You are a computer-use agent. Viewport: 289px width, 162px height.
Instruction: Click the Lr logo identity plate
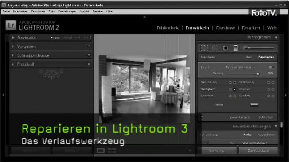coord(11,25)
